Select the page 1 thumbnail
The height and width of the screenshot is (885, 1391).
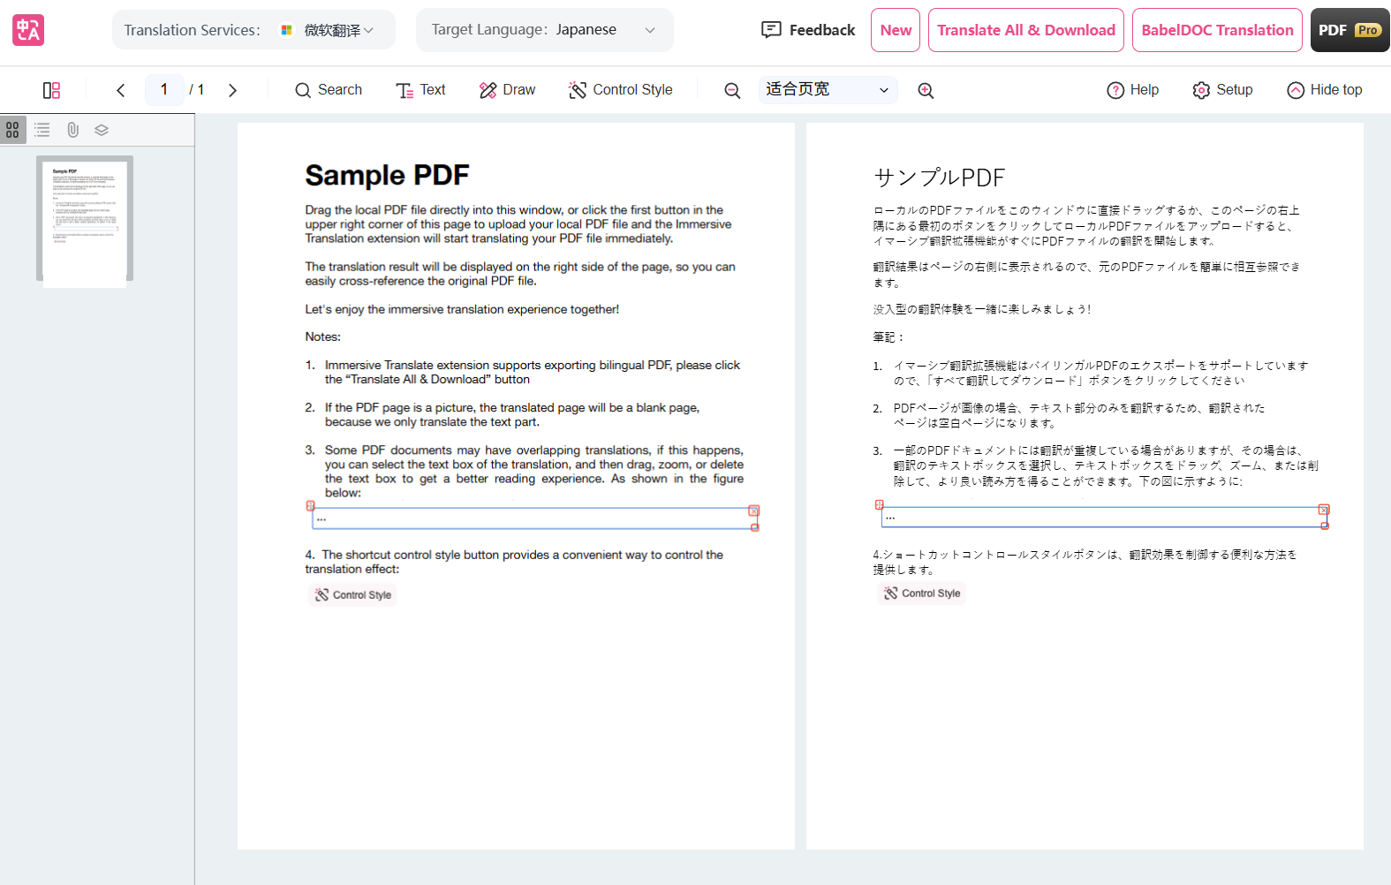(85, 221)
